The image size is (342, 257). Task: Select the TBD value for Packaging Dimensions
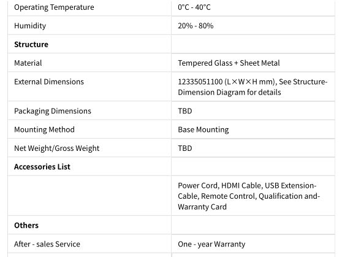click(x=185, y=111)
